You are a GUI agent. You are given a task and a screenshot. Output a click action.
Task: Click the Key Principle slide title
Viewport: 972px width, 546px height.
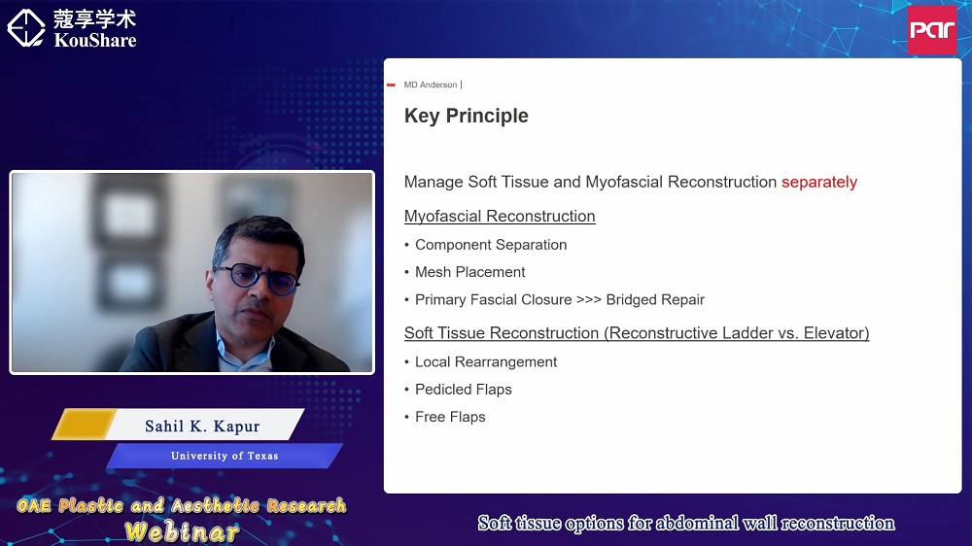point(466,116)
